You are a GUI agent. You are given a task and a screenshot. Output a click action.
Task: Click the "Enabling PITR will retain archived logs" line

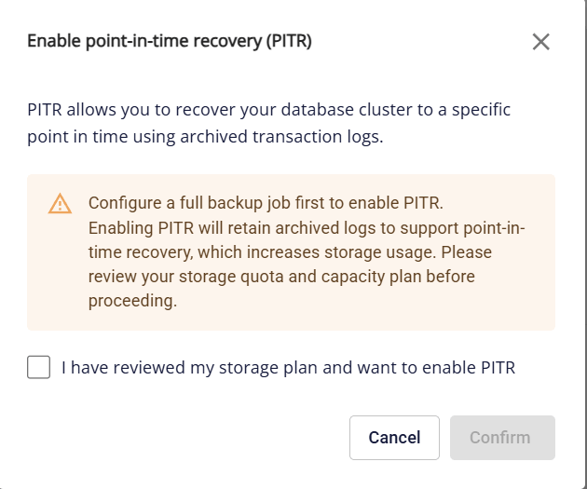coord(242,228)
